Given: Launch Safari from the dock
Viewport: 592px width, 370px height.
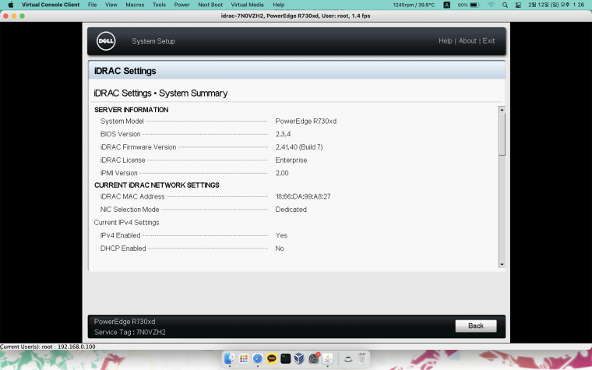Looking at the screenshot, I should (258, 358).
